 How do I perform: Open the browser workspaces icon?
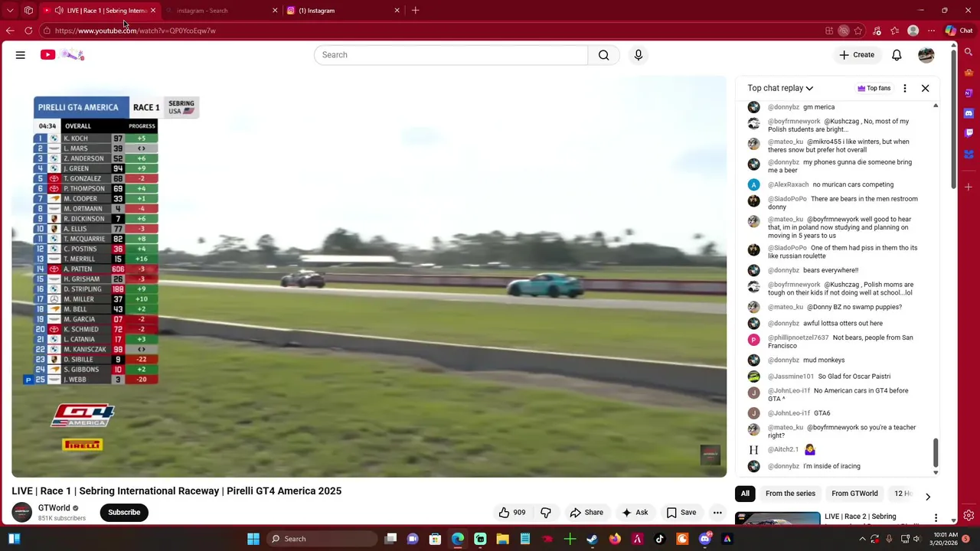pyautogui.click(x=28, y=11)
